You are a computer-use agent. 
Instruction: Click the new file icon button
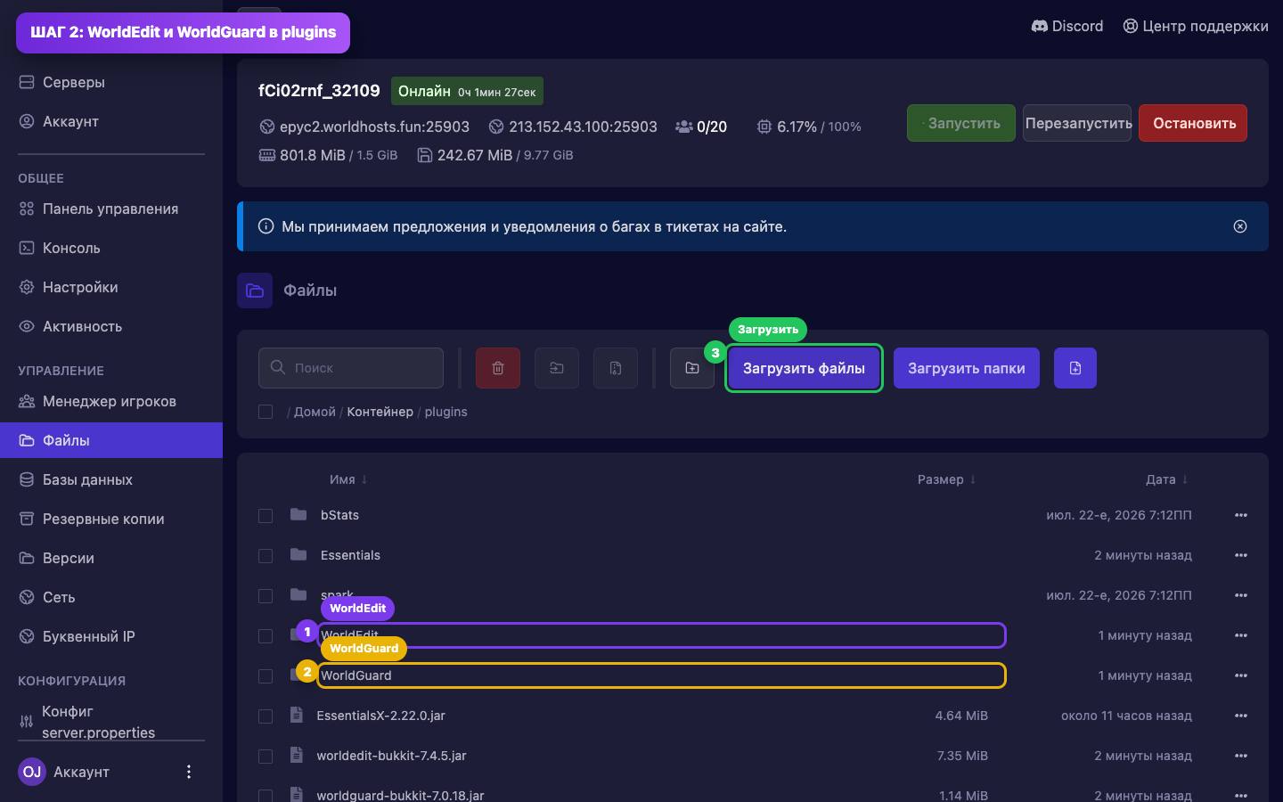pyautogui.click(x=1075, y=368)
